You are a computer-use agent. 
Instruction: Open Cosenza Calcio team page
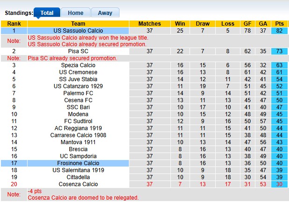click(78, 184)
